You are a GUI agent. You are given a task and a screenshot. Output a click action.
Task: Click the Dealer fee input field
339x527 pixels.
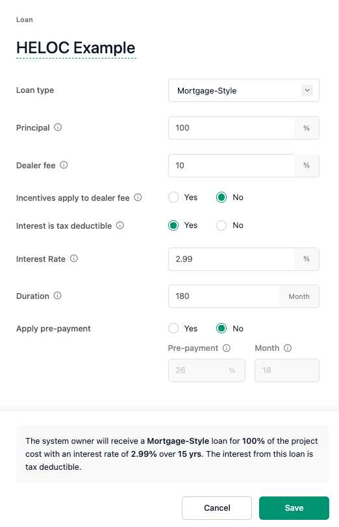coord(231,166)
